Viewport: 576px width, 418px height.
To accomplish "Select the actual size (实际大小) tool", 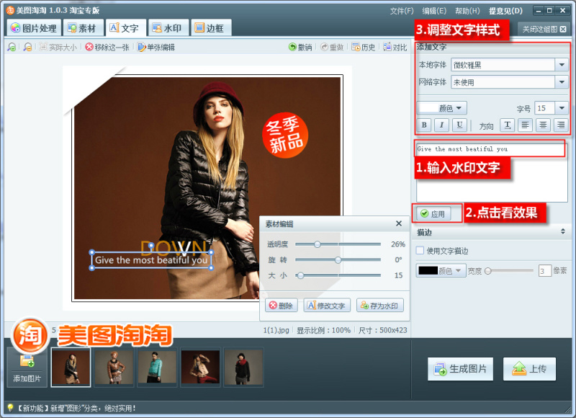I will (58, 47).
